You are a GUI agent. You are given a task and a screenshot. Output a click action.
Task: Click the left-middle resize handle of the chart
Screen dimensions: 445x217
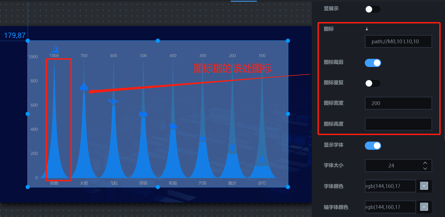point(28,114)
